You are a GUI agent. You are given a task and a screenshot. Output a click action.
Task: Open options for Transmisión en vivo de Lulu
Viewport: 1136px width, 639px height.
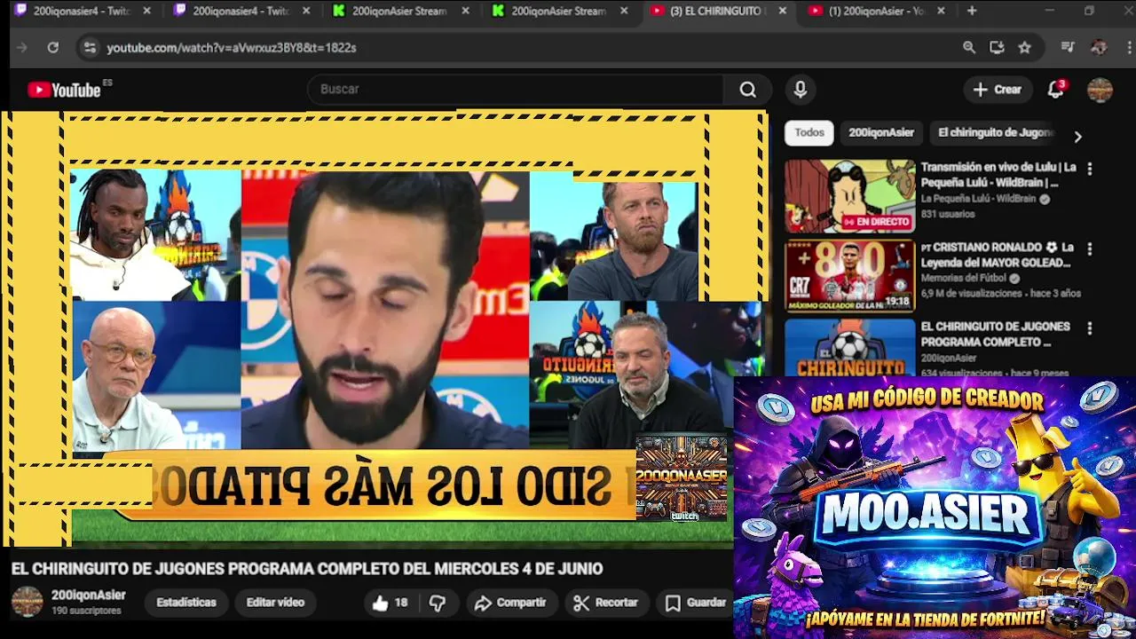pos(1089,169)
